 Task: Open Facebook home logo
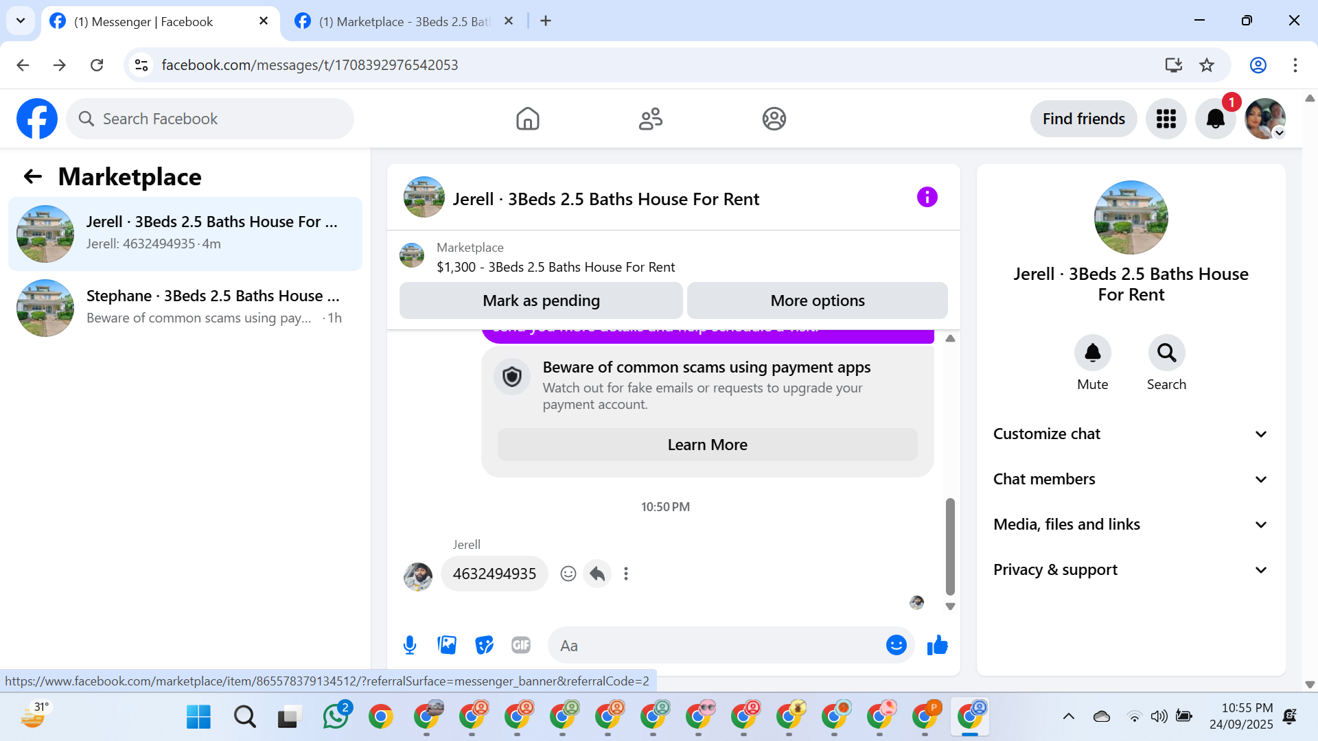(37, 119)
